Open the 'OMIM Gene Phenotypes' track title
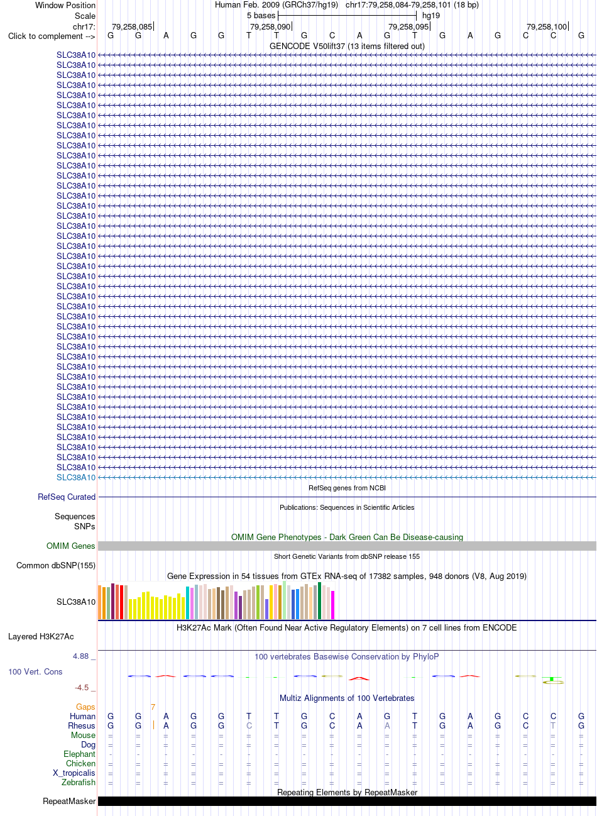This screenshot has width=597, height=816. 347,537
